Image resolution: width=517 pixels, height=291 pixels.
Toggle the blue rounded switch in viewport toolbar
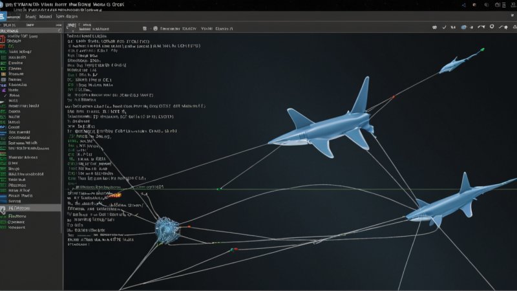tap(463, 27)
